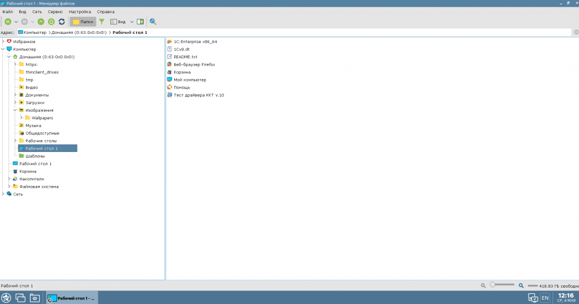Expand the Wallpapers folder node
Screen dimensions: 579x304
click(x=21, y=118)
